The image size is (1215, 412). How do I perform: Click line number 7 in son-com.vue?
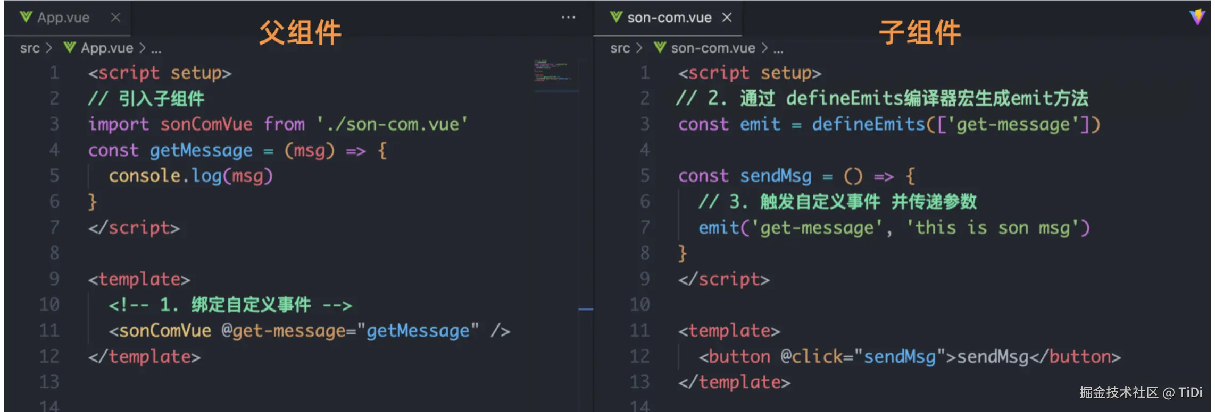[x=645, y=228]
